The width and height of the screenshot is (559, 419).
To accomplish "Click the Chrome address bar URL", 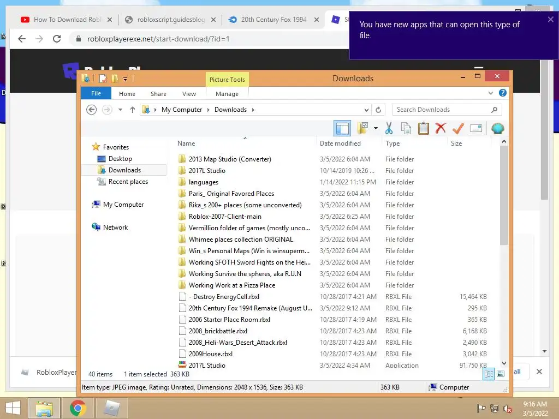I will [158, 39].
